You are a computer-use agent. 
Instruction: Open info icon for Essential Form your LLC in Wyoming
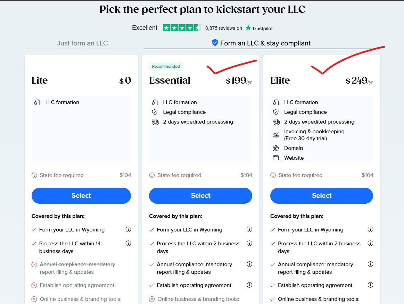[249, 229]
